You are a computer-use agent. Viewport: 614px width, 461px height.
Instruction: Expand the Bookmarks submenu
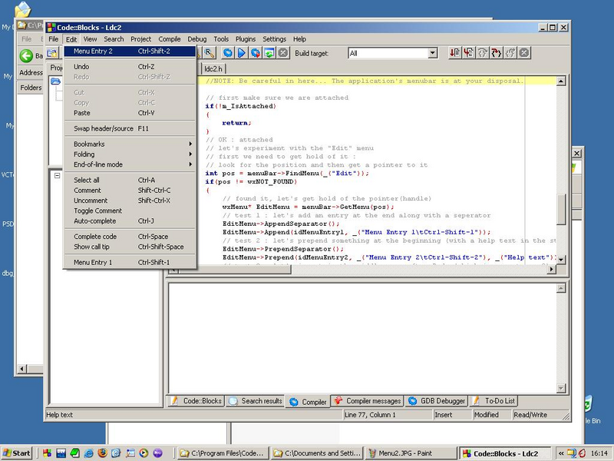(129, 144)
